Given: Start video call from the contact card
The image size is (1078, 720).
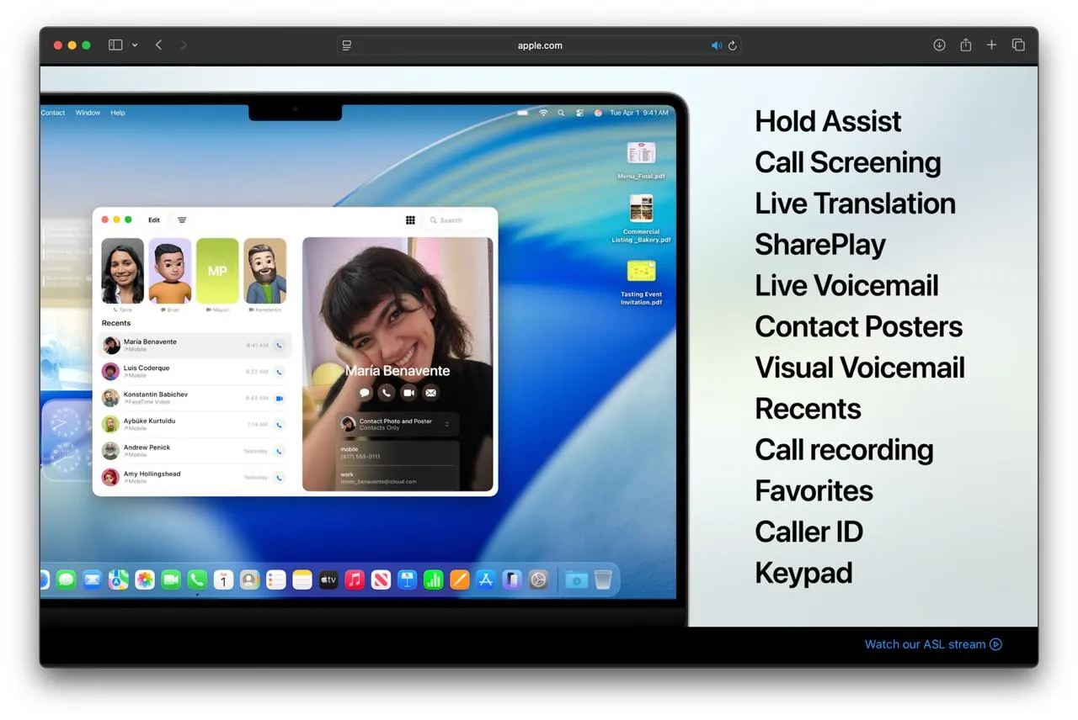Looking at the screenshot, I should [408, 392].
